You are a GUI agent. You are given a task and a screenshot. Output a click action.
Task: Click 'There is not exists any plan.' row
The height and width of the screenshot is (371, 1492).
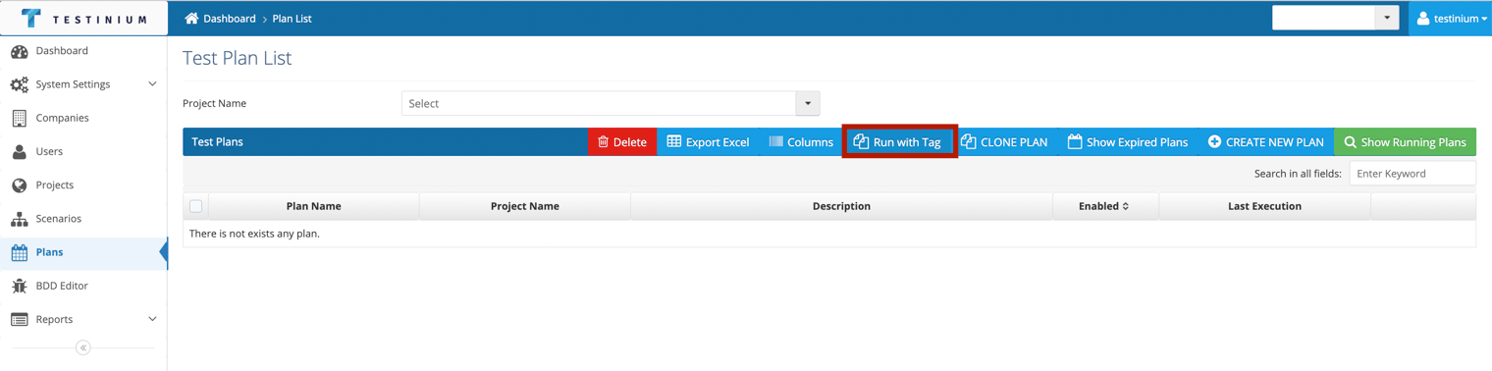[829, 234]
